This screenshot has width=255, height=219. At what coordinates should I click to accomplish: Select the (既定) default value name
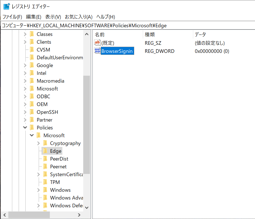108,43
